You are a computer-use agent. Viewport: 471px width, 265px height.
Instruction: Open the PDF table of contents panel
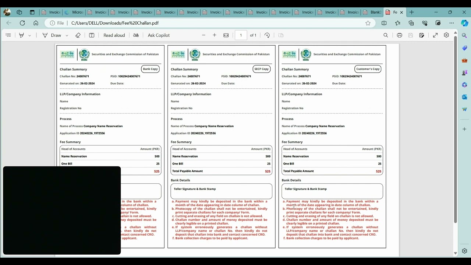[8, 35]
